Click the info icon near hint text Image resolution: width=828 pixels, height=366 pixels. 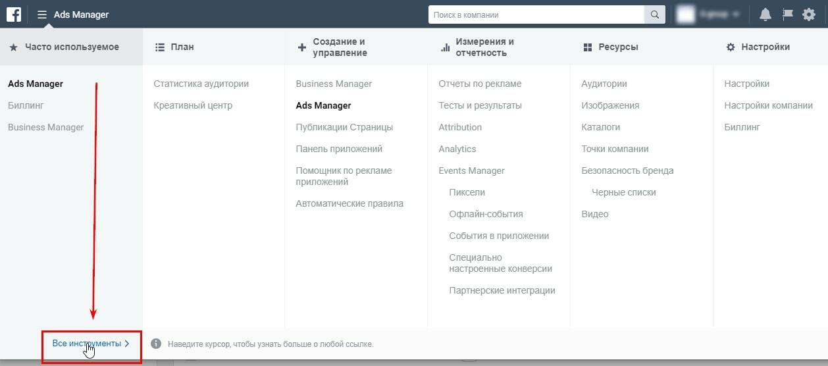(156, 344)
